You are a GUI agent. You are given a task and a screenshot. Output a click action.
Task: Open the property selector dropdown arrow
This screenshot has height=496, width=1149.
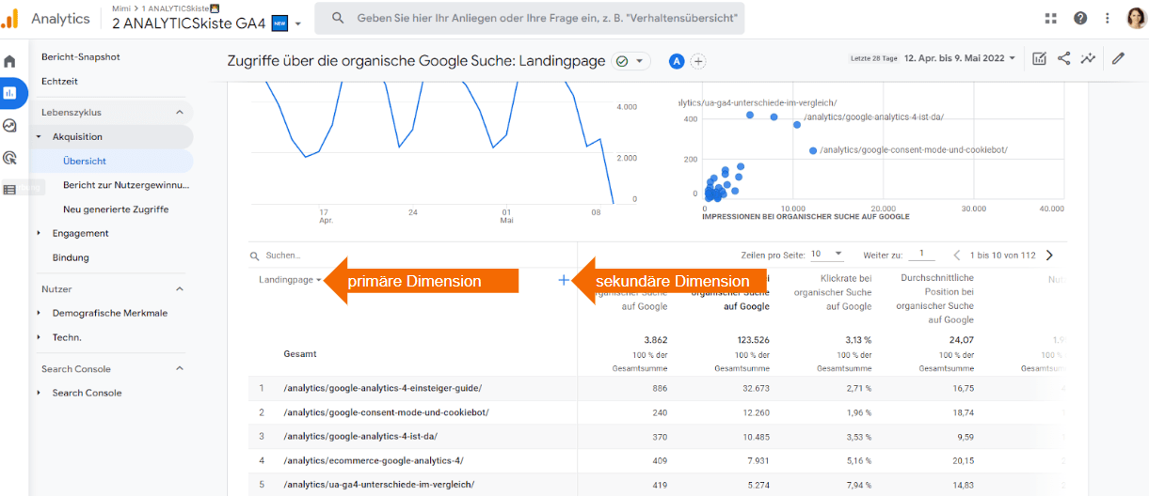coord(298,23)
